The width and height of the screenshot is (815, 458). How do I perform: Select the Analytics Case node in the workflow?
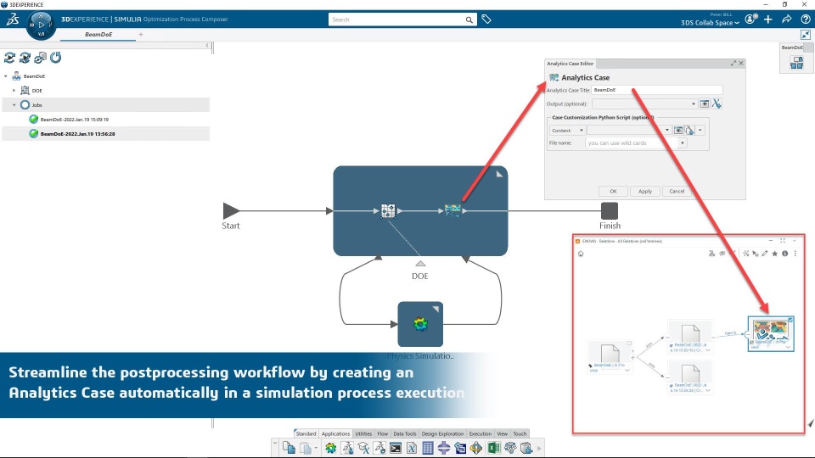coord(452,210)
